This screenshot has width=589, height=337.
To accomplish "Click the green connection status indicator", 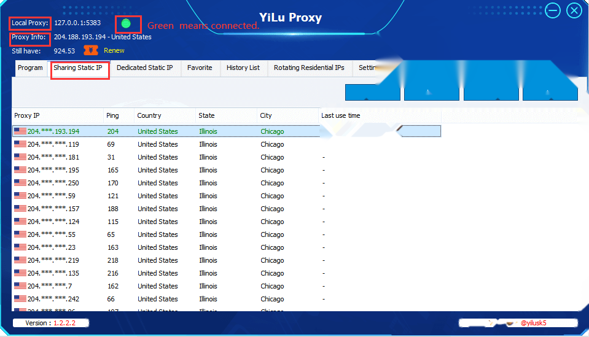I will 127,24.
